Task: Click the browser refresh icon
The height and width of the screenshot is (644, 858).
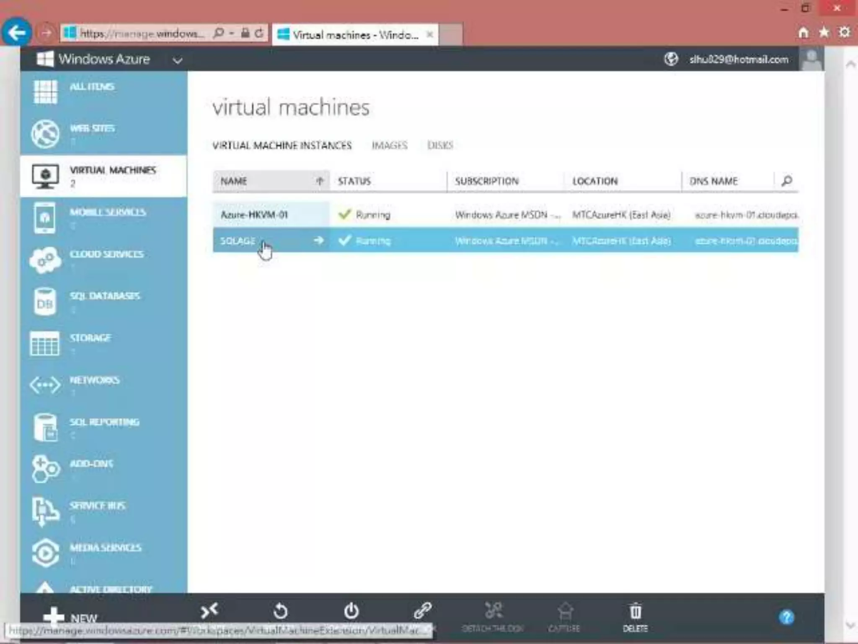Action: pyautogui.click(x=259, y=33)
